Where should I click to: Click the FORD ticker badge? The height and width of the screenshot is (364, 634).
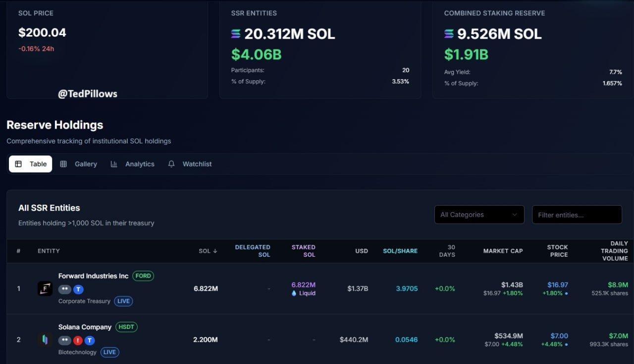coord(143,276)
